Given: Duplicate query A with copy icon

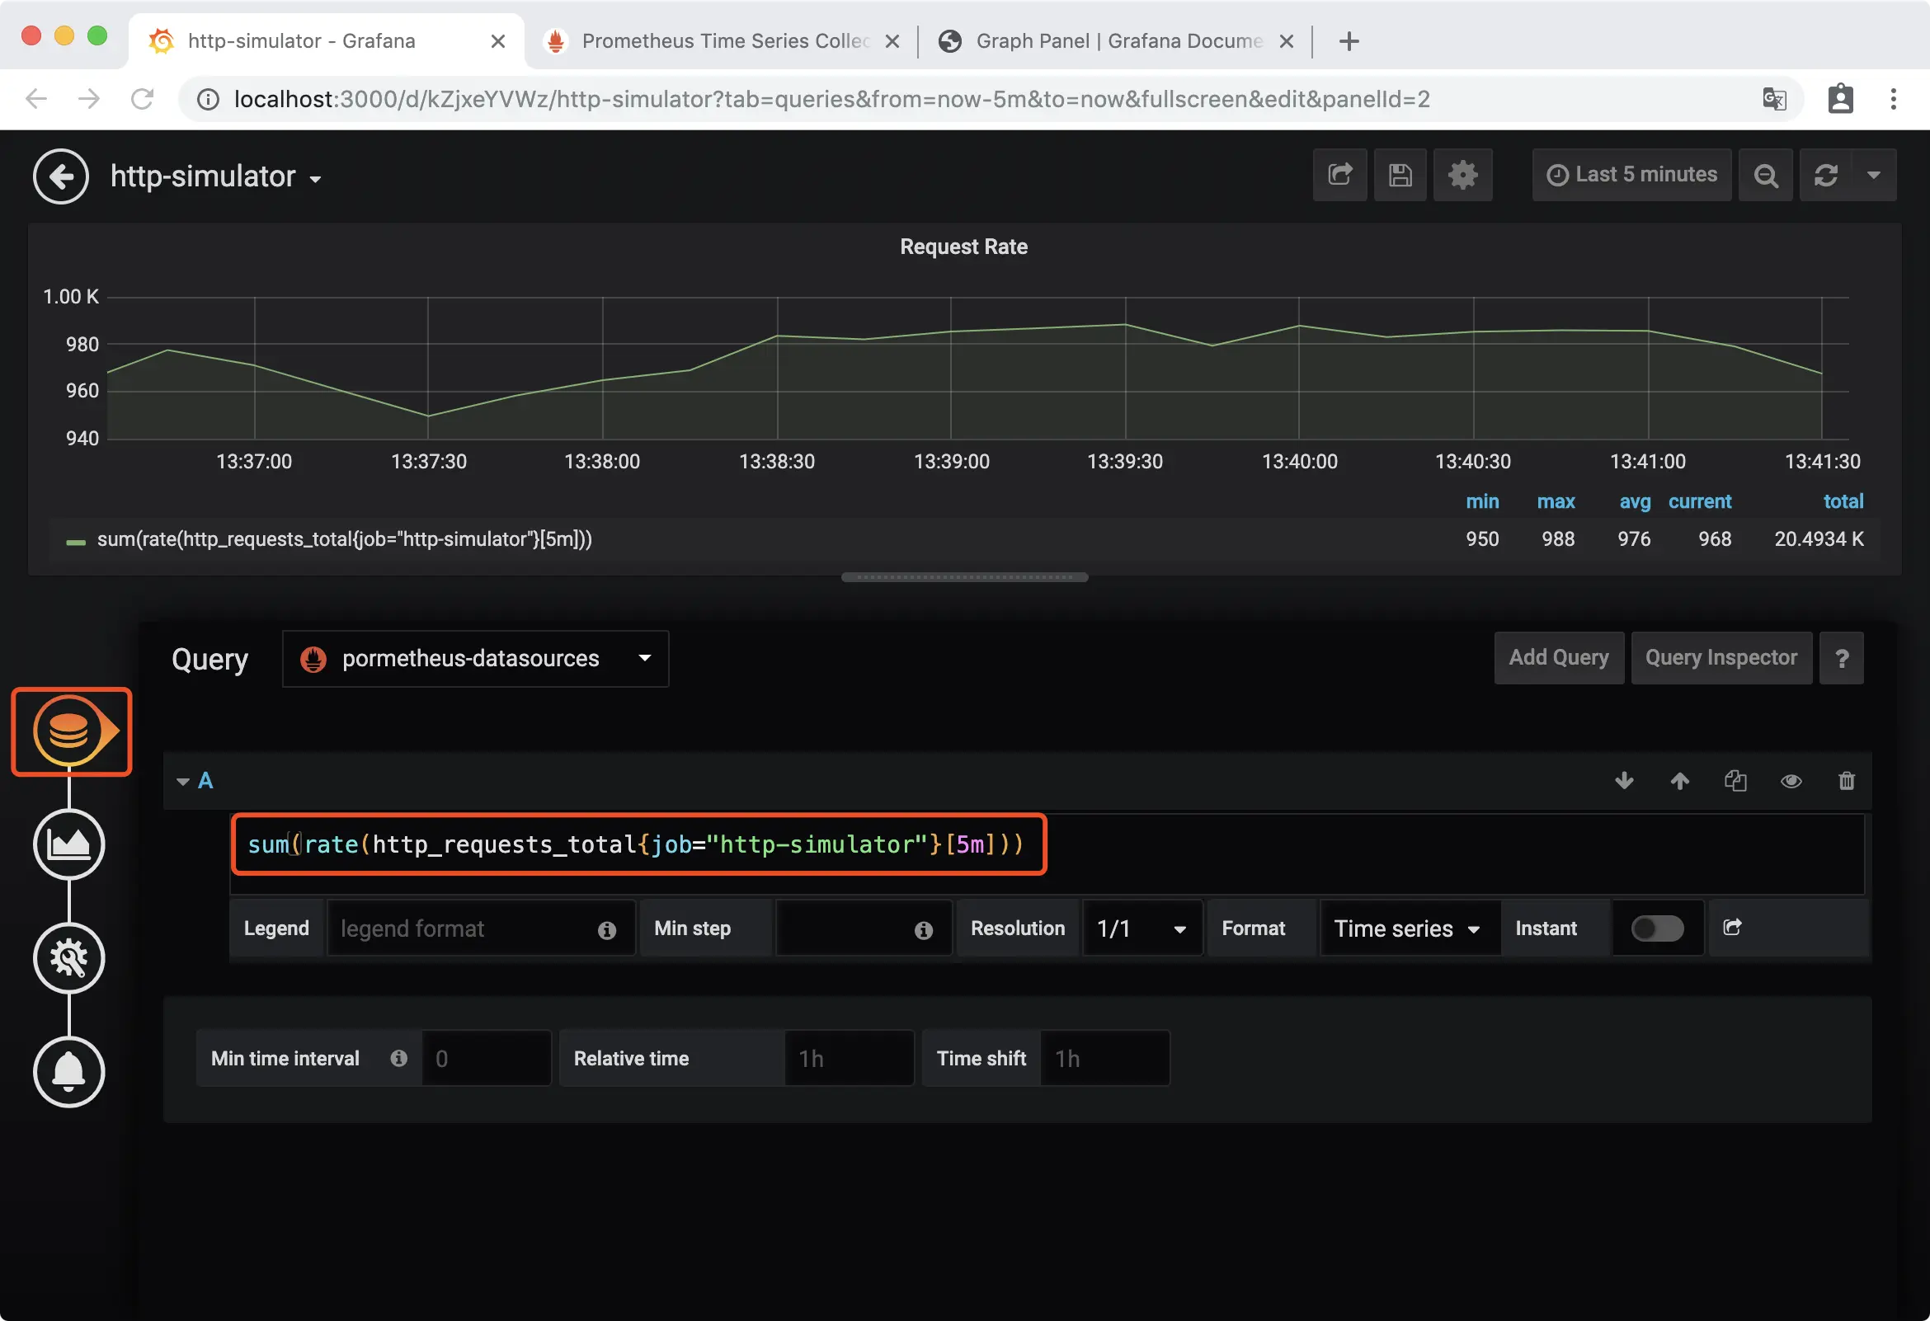Looking at the screenshot, I should click(x=1735, y=780).
